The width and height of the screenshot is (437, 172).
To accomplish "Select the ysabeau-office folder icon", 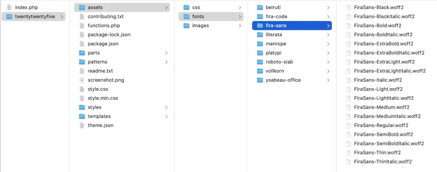I will [260, 80].
